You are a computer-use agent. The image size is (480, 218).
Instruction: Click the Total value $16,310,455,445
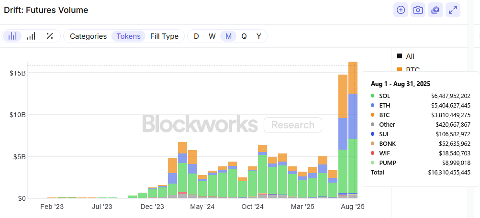[449, 173]
